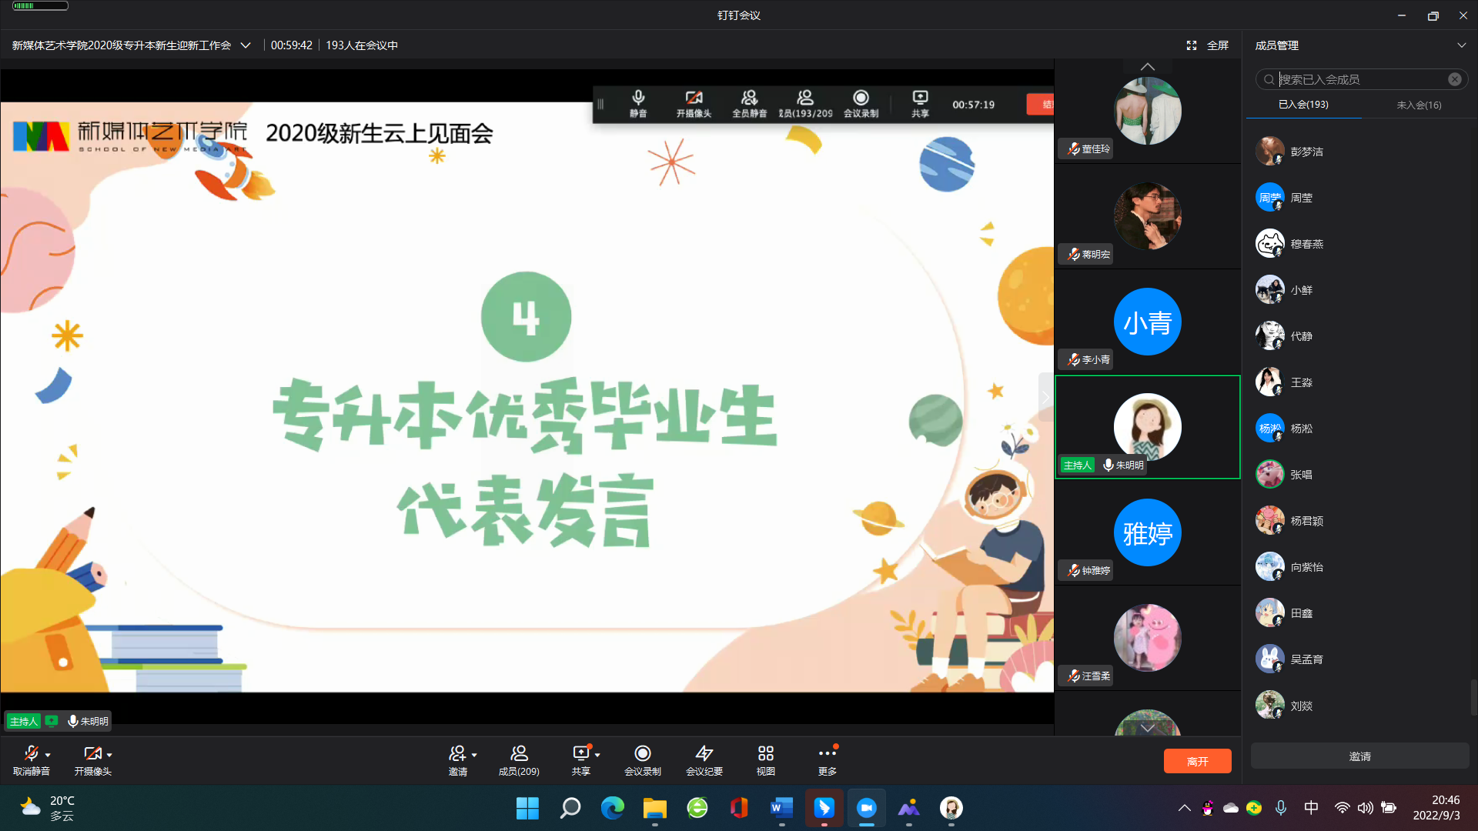Click the member list scrollbar

pos(1473,696)
